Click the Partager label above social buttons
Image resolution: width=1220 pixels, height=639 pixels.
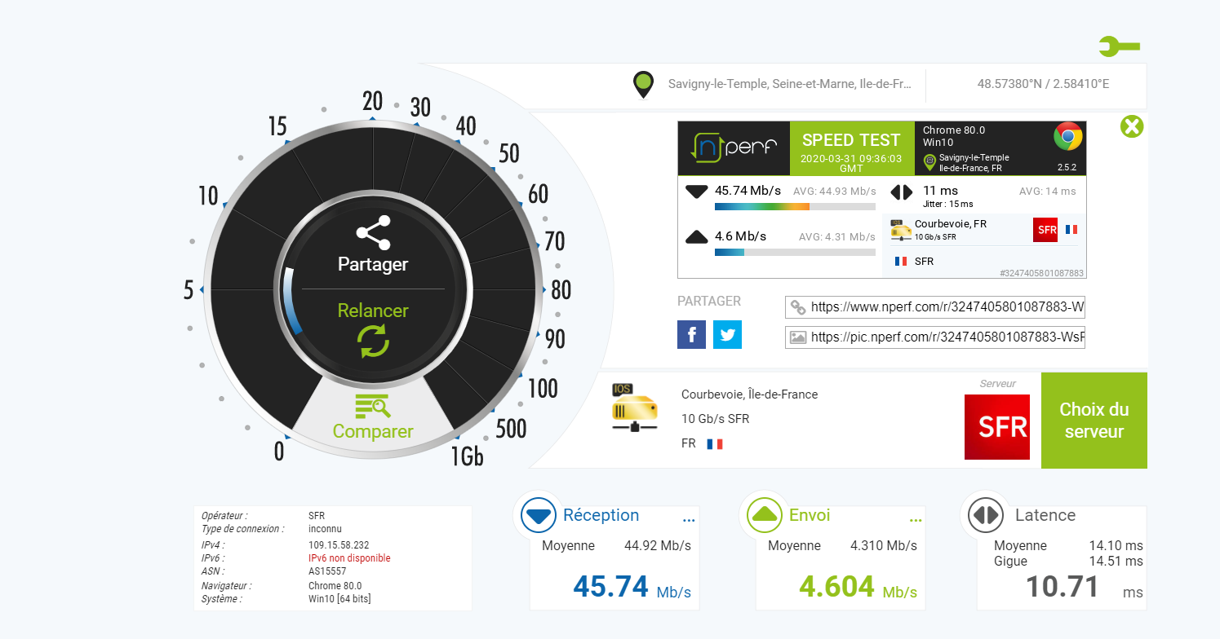click(709, 301)
